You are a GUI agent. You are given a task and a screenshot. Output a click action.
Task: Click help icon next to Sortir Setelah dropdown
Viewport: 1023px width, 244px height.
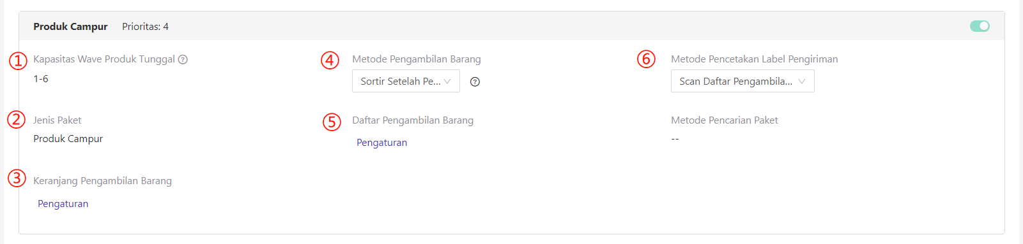click(x=475, y=82)
